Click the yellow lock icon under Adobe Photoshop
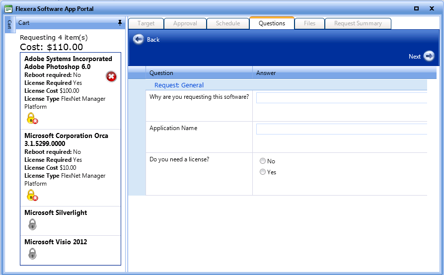This screenshot has width=444, height=275. coord(32,118)
